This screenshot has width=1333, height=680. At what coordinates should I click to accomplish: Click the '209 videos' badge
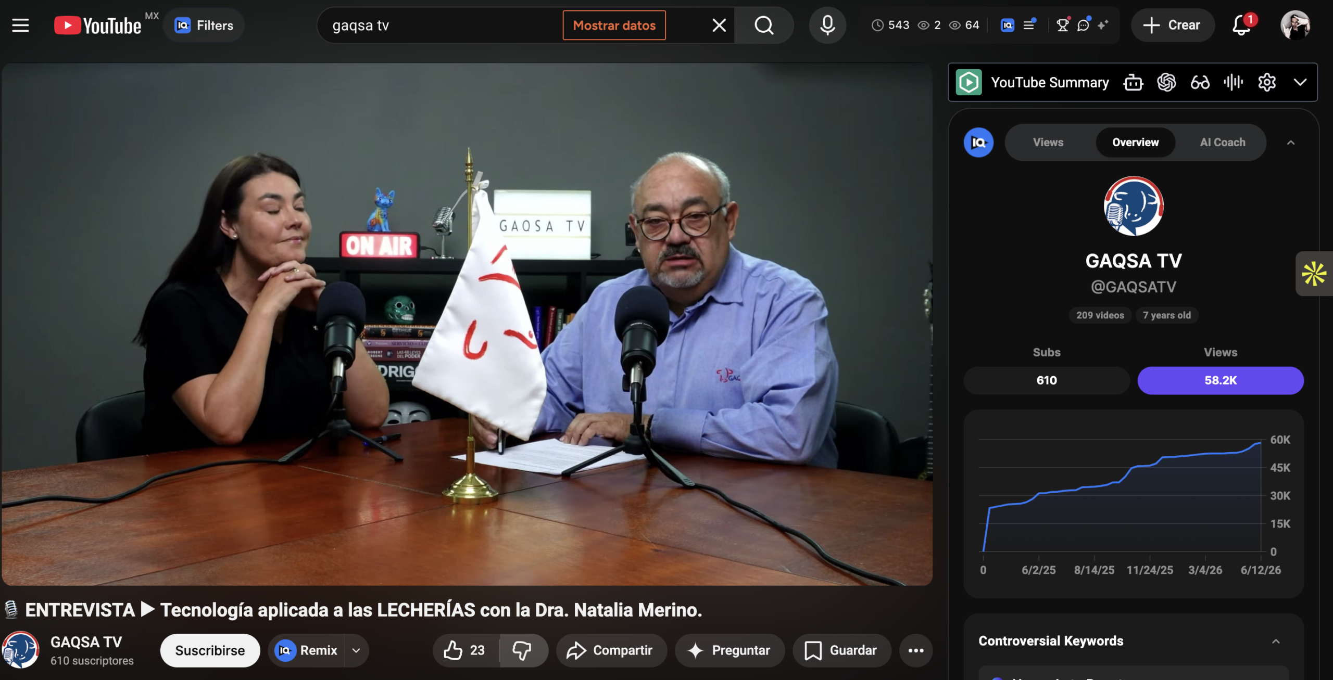click(x=1100, y=315)
